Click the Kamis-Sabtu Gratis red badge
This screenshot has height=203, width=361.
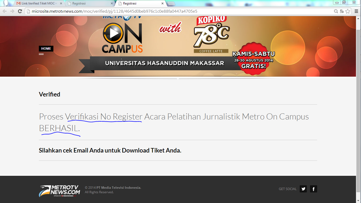click(253, 59)
